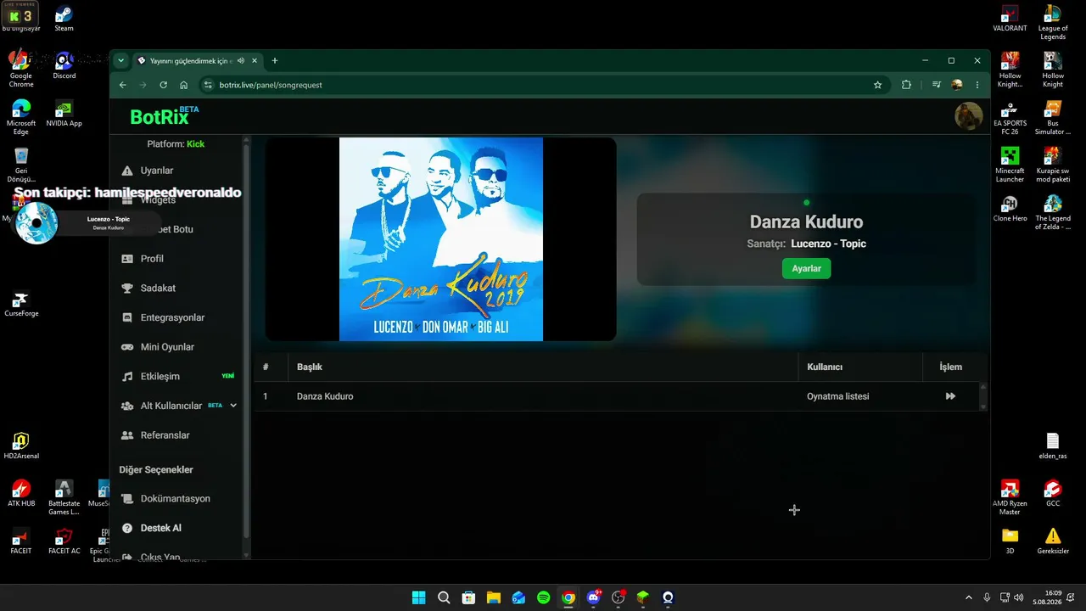The width and height of the screenshot is (1086, 611).
Task: Click the taskbar volume speaker icon
Action: [x=1018, y=597]
